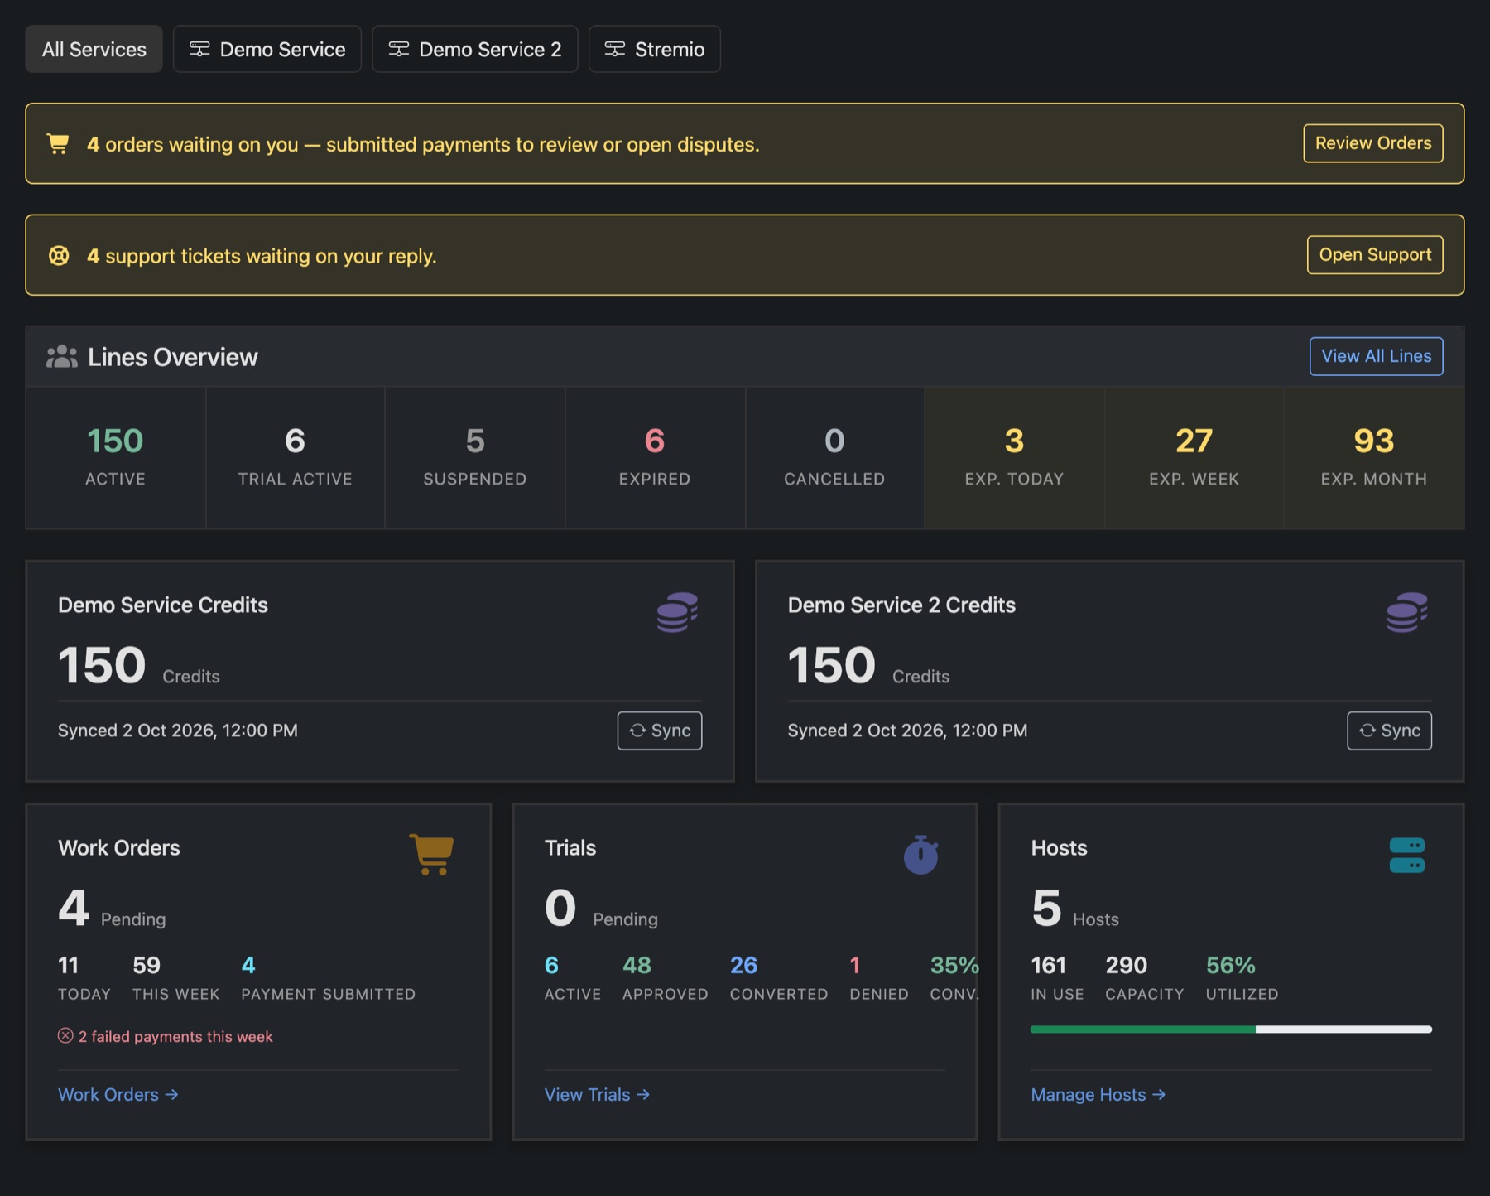The width and height of the screenshot is (1490, 1196).
Task: Click the lifebuoy icon in support banner
Action: pos(59,256)
